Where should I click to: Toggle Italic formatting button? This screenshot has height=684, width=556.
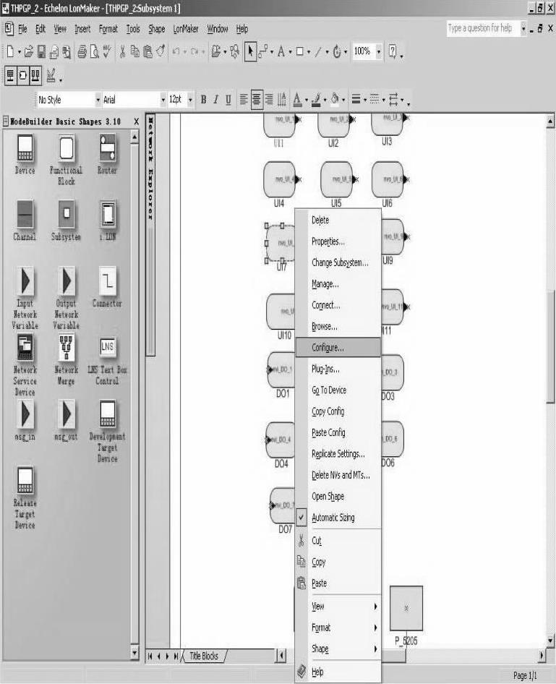pyautogui.click(x=216, y=100)
